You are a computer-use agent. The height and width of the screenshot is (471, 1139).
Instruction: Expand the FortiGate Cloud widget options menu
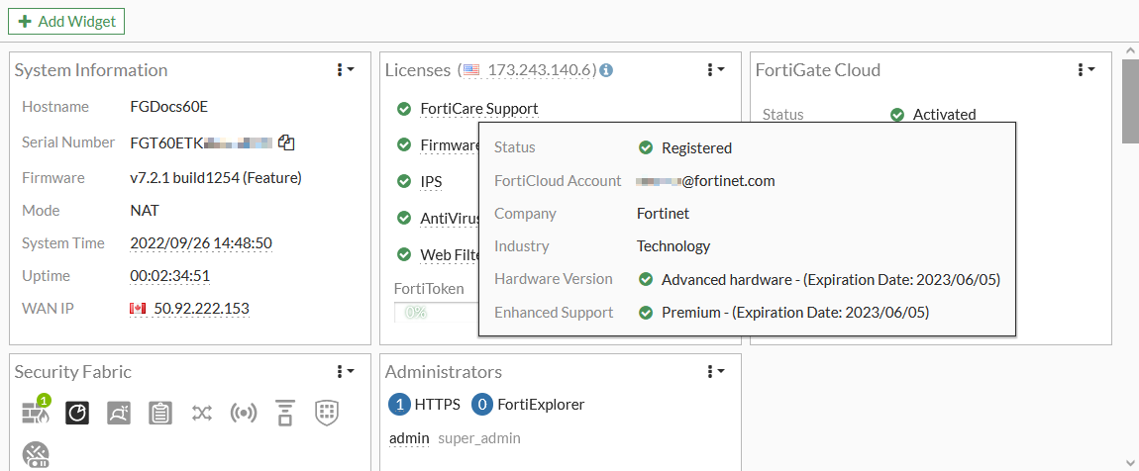1086,69
